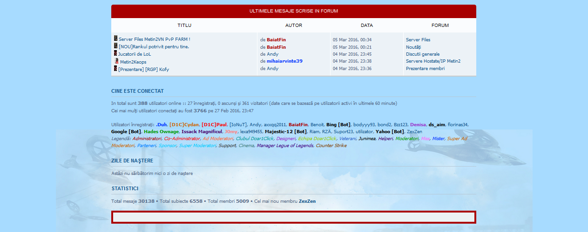
Task: Click the CINE ESTE CONECTAT heading
Action: (137, 91)
